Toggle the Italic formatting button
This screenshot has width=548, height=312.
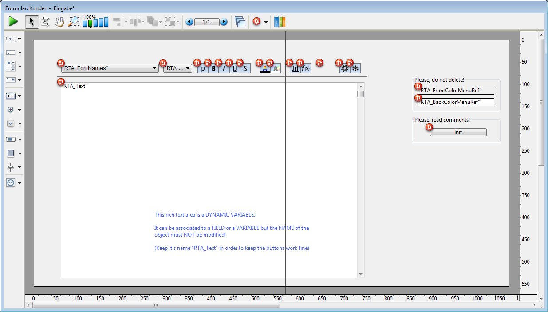click(224, 69)
